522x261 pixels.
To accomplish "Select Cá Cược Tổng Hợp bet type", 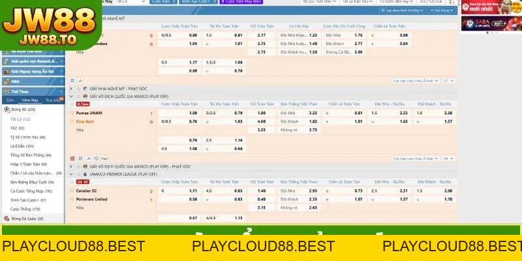I will click(31, 191).
